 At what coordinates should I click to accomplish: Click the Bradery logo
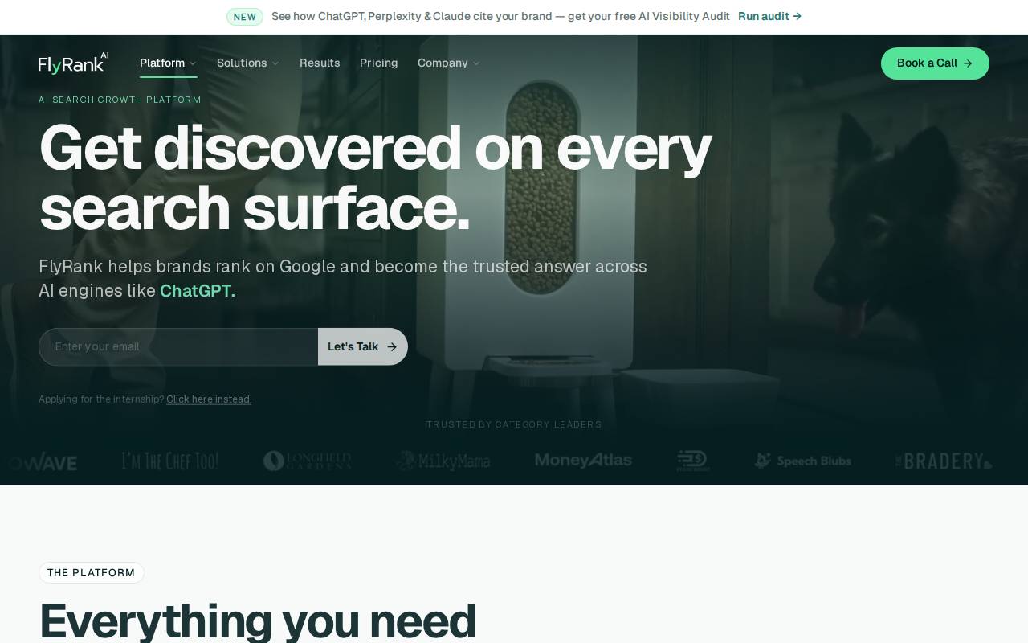(x=944, y=461)
